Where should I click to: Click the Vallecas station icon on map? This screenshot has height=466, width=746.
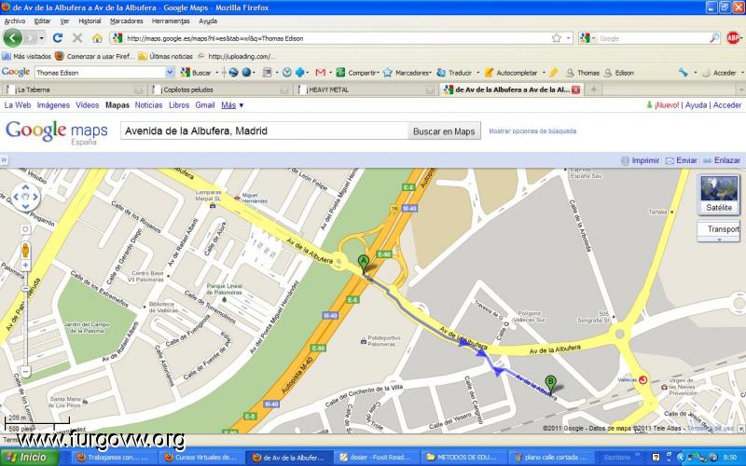(642, 379)
